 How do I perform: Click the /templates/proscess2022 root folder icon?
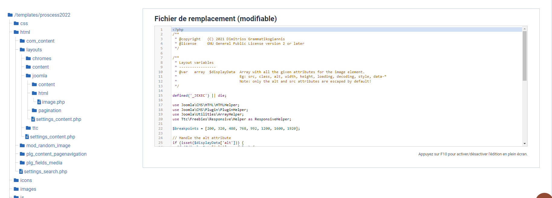(x=10, y=15)
